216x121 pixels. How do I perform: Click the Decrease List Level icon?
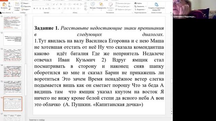click(75, 4)
